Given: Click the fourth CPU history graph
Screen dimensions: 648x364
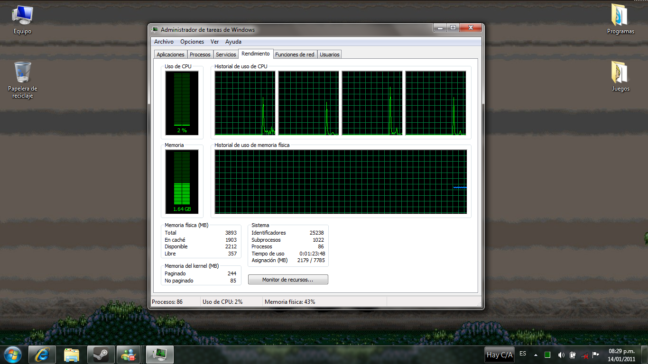Looking at the screenshot, I should [435, 103].
